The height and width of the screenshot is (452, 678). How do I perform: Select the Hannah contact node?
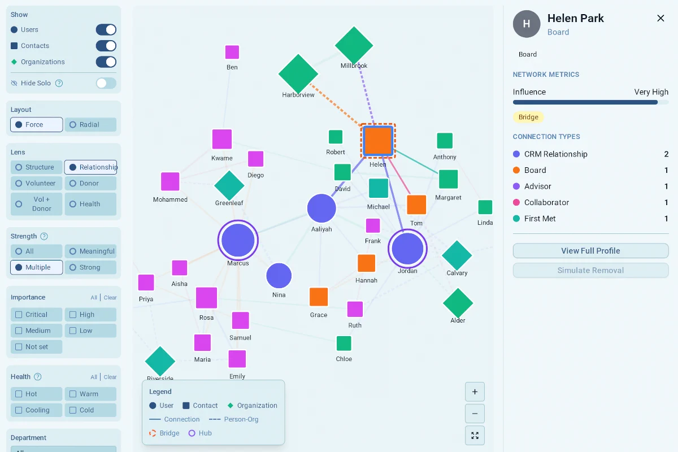point(367,263)
